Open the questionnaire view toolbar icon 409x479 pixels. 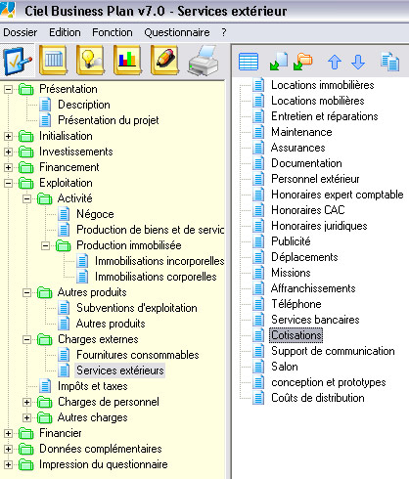(x=18, y=61)
